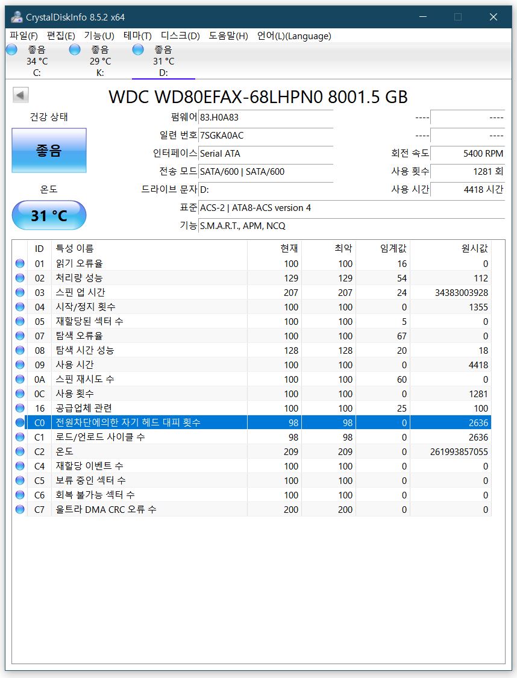Viewport: 517px width, 678px height.
Task: Minimize the CrystalDiskInfo window
Action: pyautogui.click(x=423, y=17)
